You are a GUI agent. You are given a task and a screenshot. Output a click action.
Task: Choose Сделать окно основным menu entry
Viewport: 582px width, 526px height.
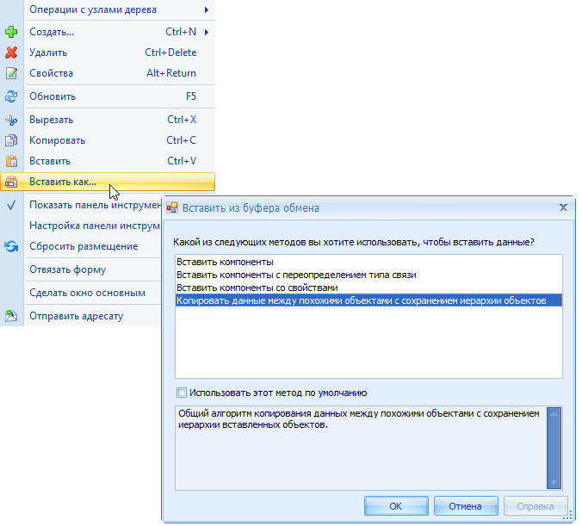click(x=81, y=293)
